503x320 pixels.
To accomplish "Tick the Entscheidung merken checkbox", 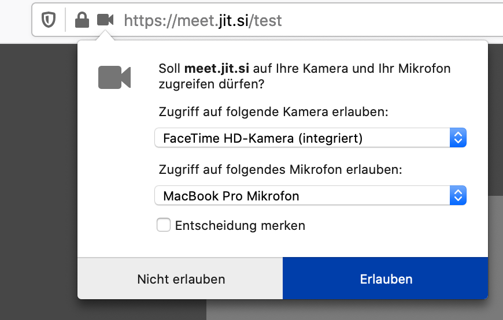I will click(x=164, y=225).
